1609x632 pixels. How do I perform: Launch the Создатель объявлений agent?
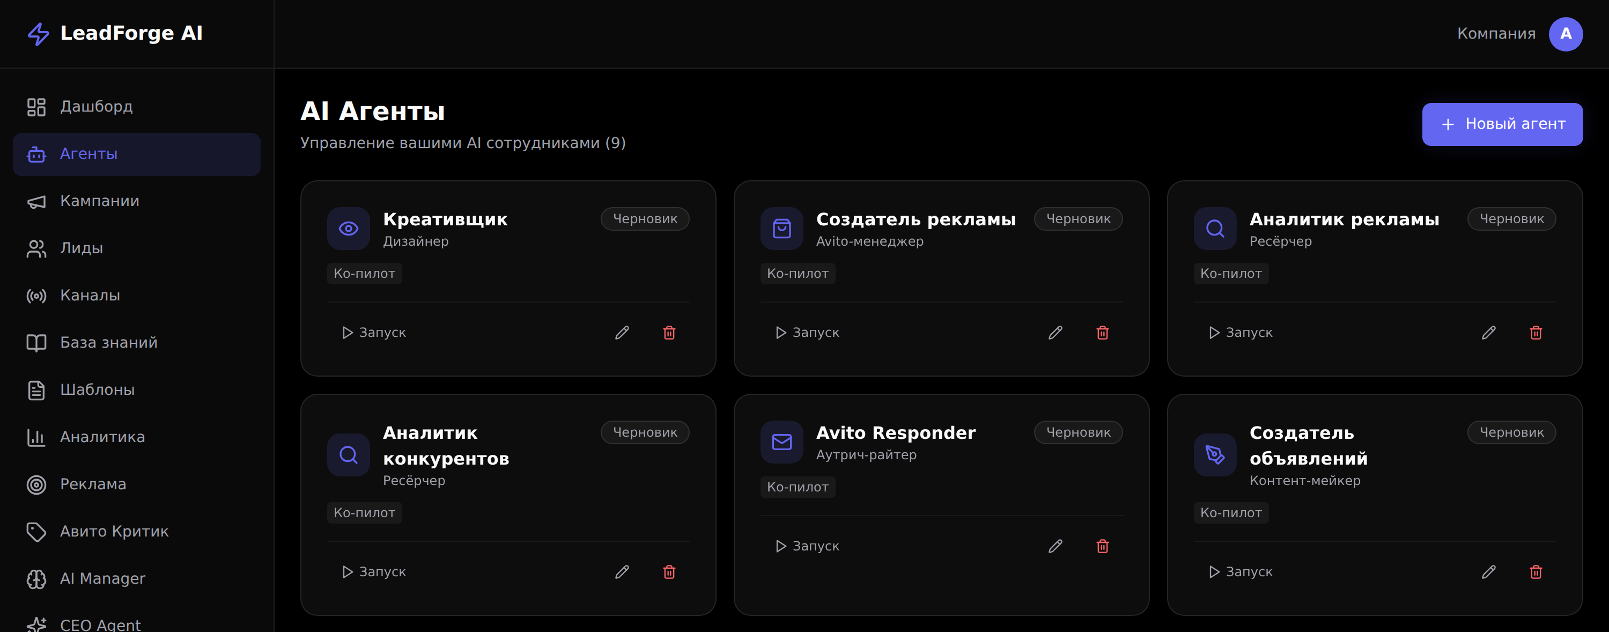(1241, 572)
